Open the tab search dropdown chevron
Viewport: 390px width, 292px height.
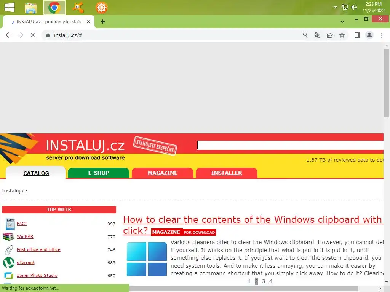coord(342,22)
